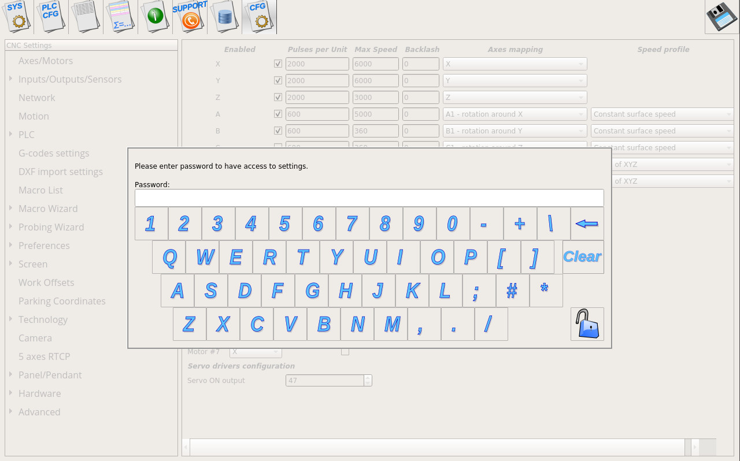This screenshot has width=740, height=461.
Task: Select Network in CNC Settings list
Action: click(37, 98)
